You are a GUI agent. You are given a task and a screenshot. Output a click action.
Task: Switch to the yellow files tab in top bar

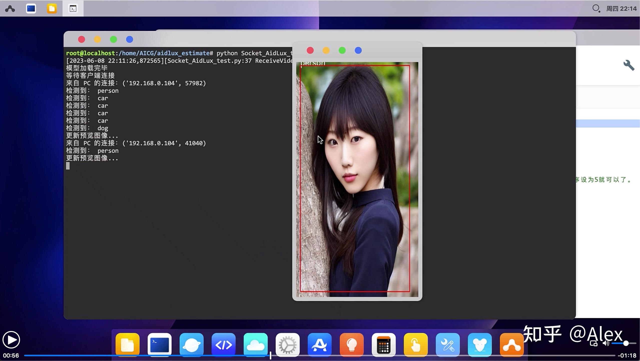click(x=52, y=8)
